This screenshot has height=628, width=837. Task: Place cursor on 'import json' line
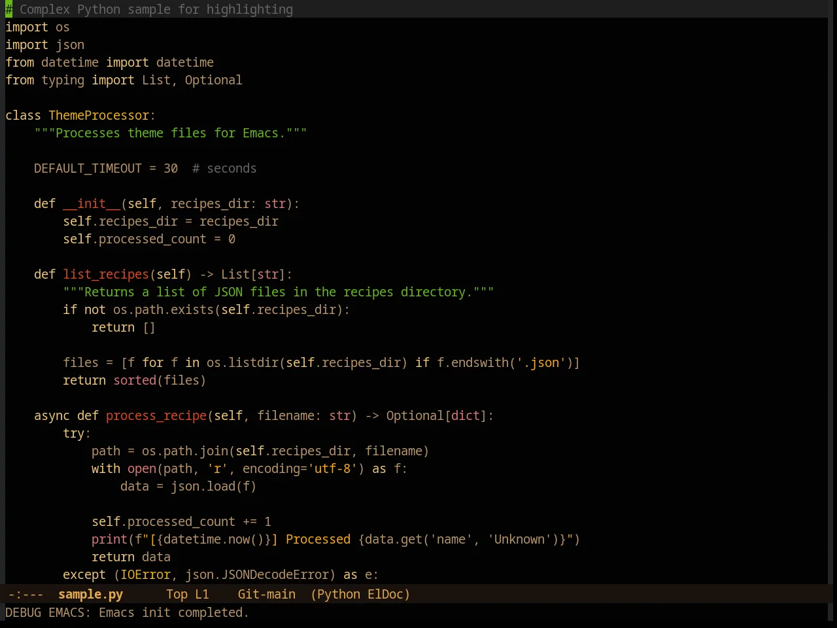point(44,44)
